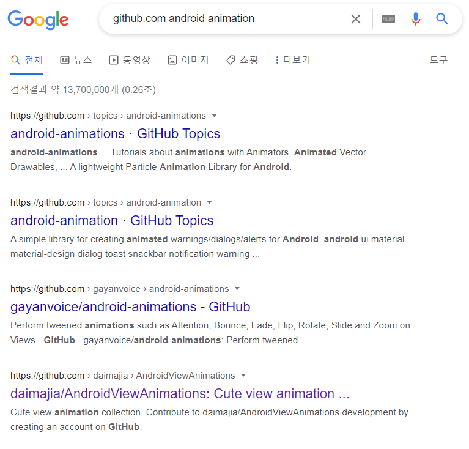Screen dimensions: 469x449
Task: Expand dropdown arrow next to topics › android-animations URL
Action: click(x=214, y=116)
